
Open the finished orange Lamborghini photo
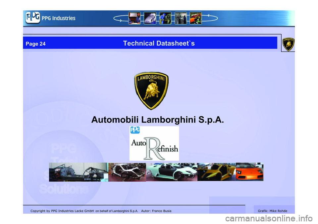(250, 172)
